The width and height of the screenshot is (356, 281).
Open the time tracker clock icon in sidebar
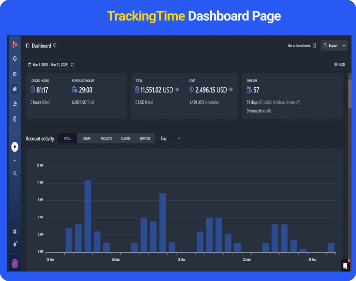pyautogui.click(x=15, y=59)
